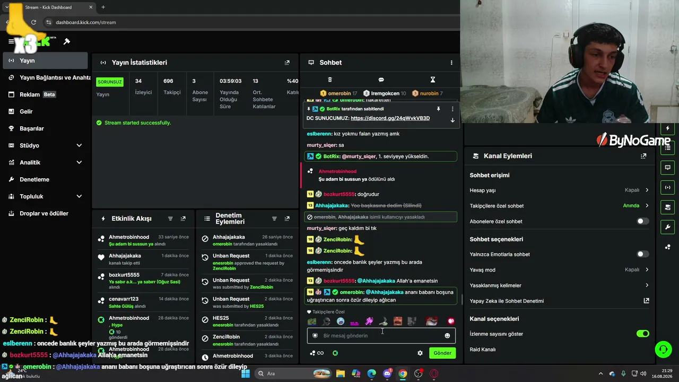
Task: Reload the browser page
Action: 33,22
